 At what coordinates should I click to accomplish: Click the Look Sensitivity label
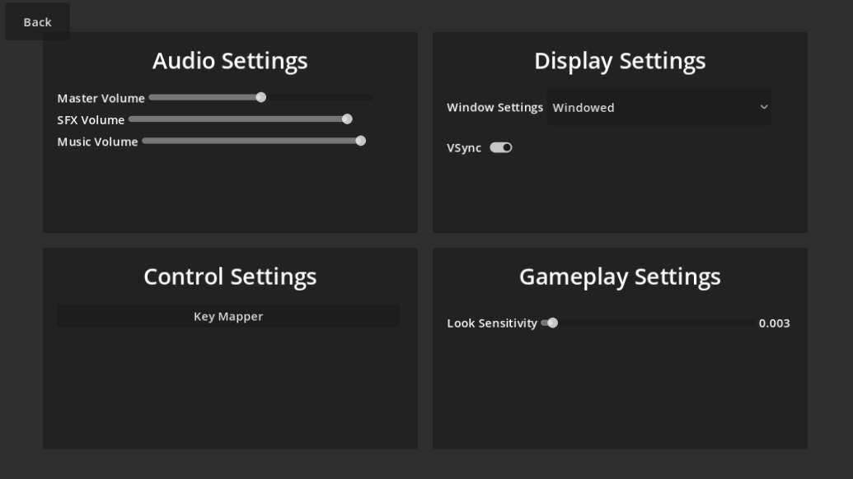pyautogui.click(x=492, y=323)
